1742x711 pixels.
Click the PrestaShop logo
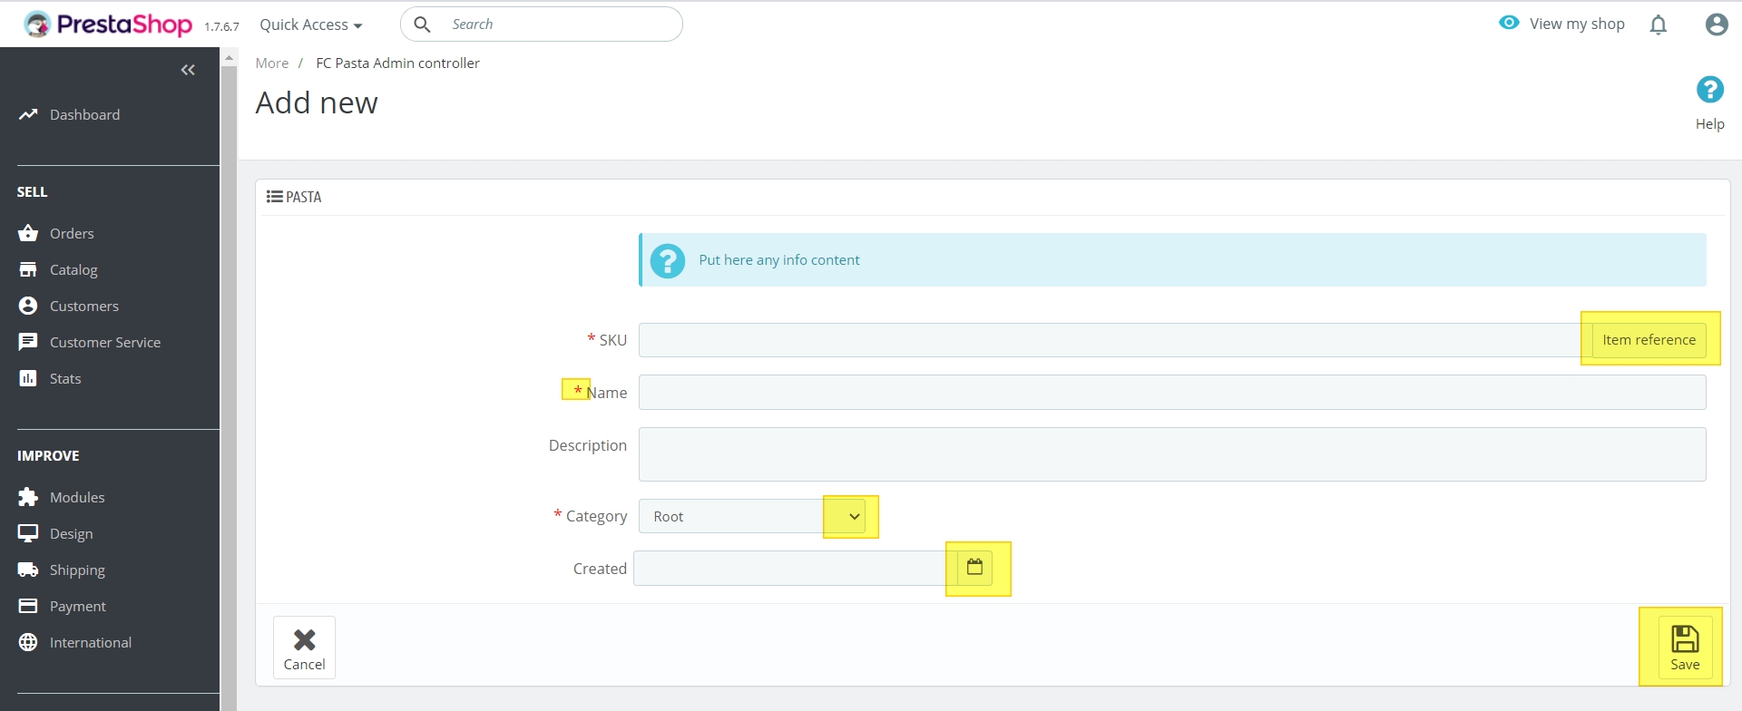pos(109,24)
